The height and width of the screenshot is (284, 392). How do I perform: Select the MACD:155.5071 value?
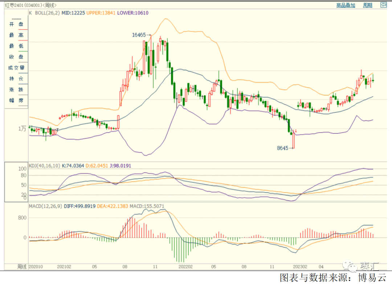click(147, 206)
